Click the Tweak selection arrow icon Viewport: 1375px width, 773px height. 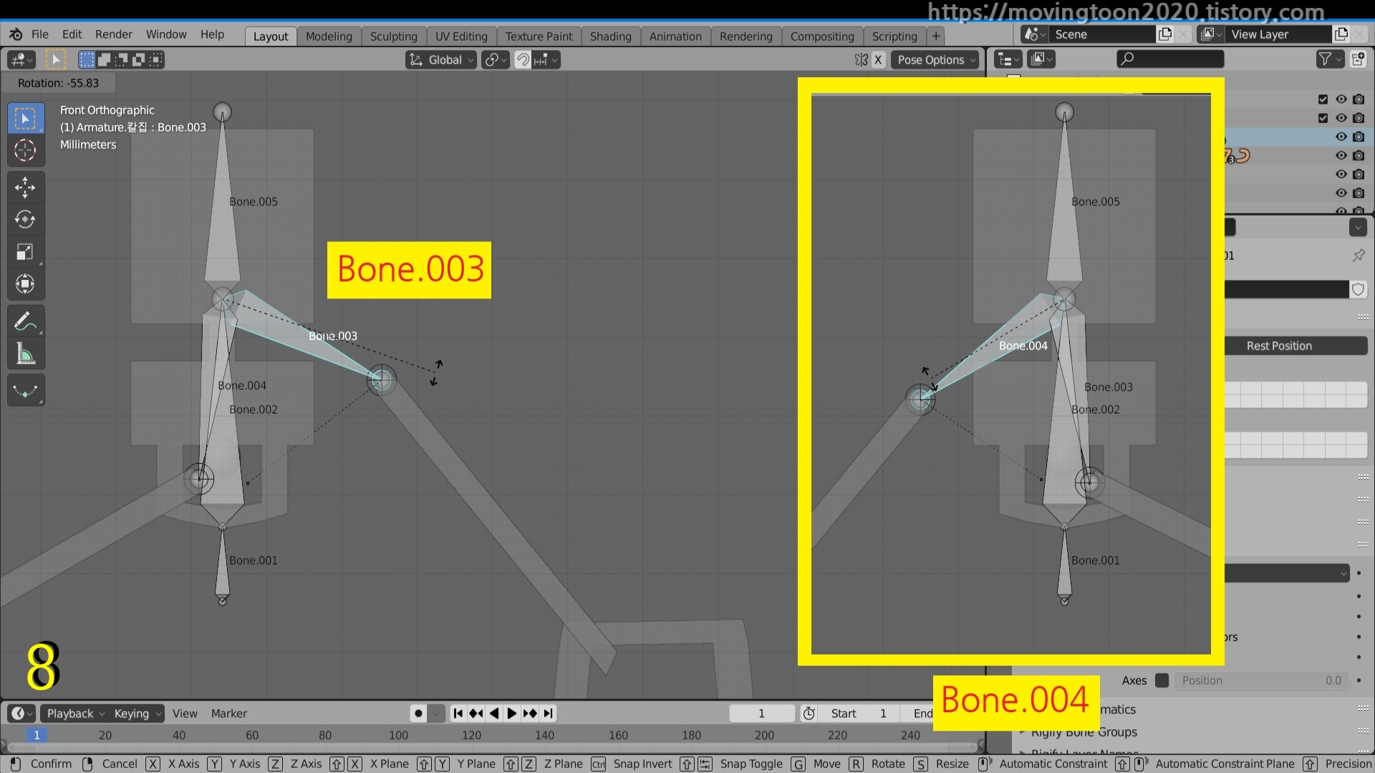(56, 60)
